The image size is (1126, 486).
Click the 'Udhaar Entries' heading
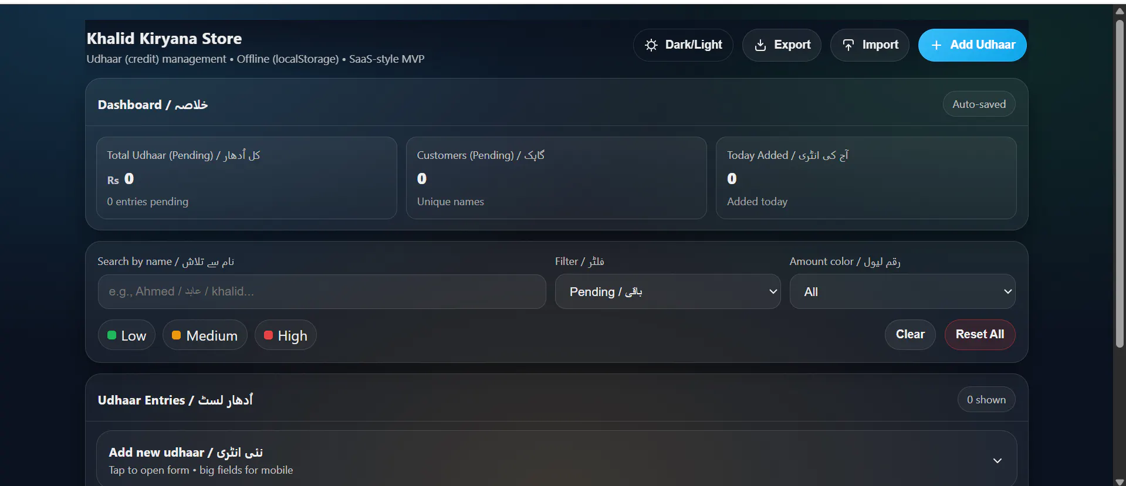click(x=175, y=400)
